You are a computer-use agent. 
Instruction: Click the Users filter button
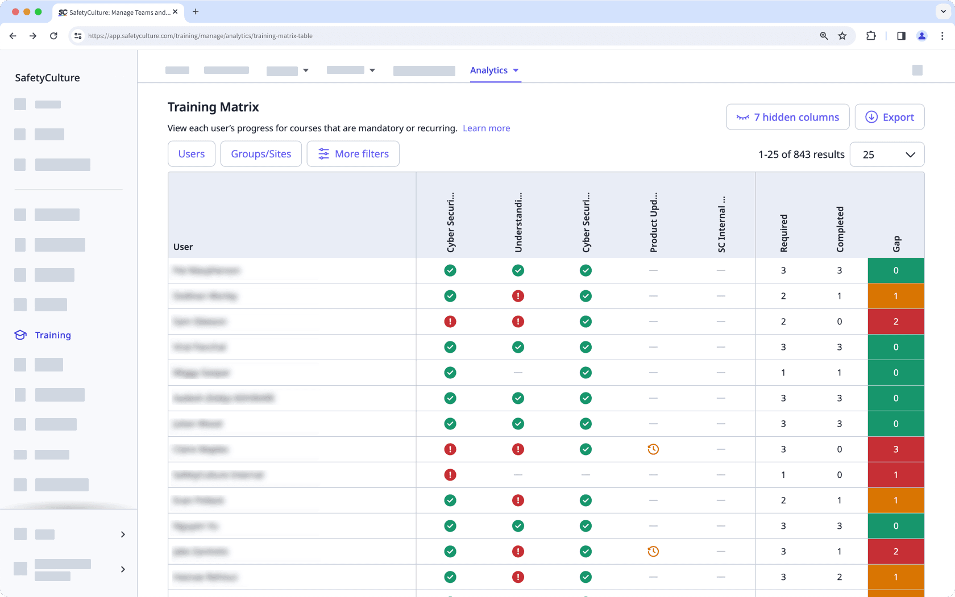(191, 153)
